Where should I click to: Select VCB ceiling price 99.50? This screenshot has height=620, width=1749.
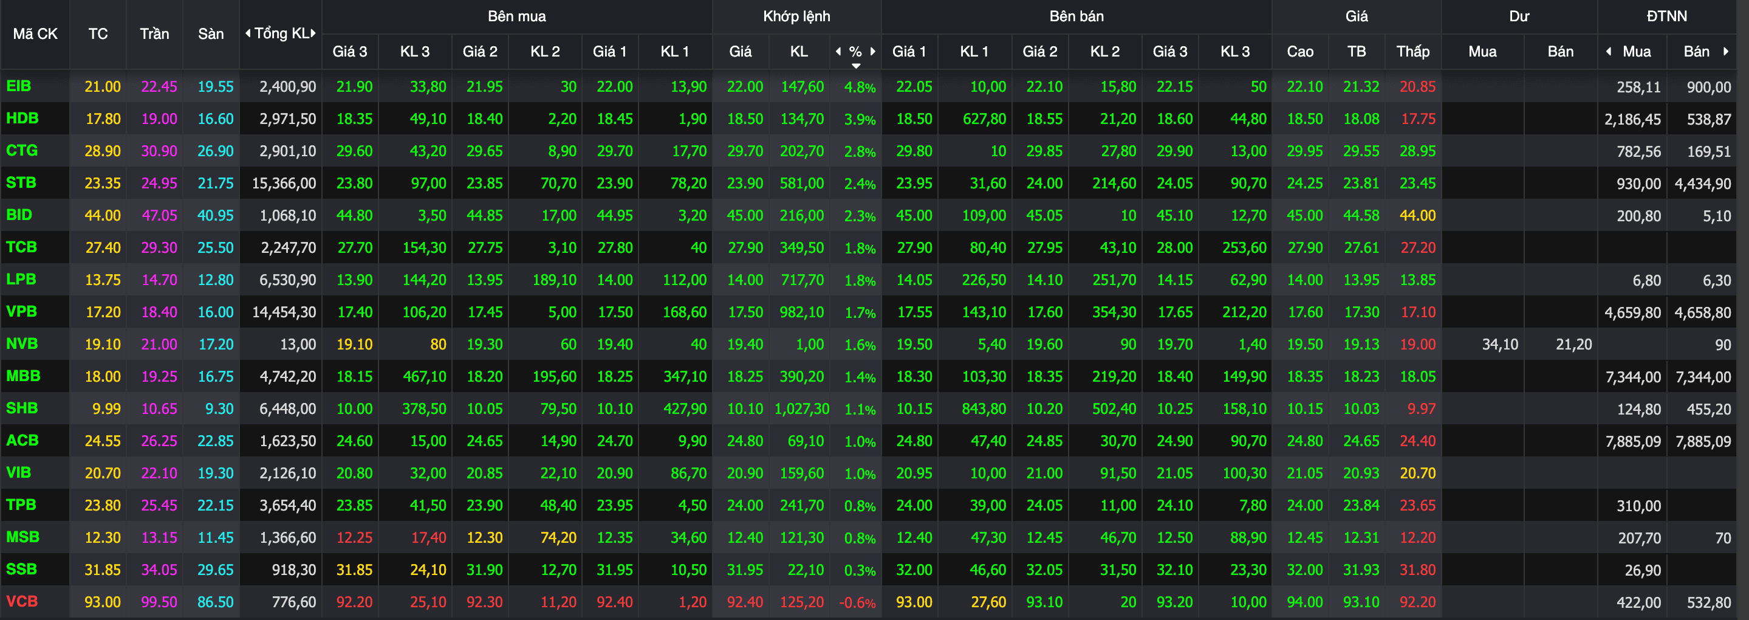(x=159, y=602)
